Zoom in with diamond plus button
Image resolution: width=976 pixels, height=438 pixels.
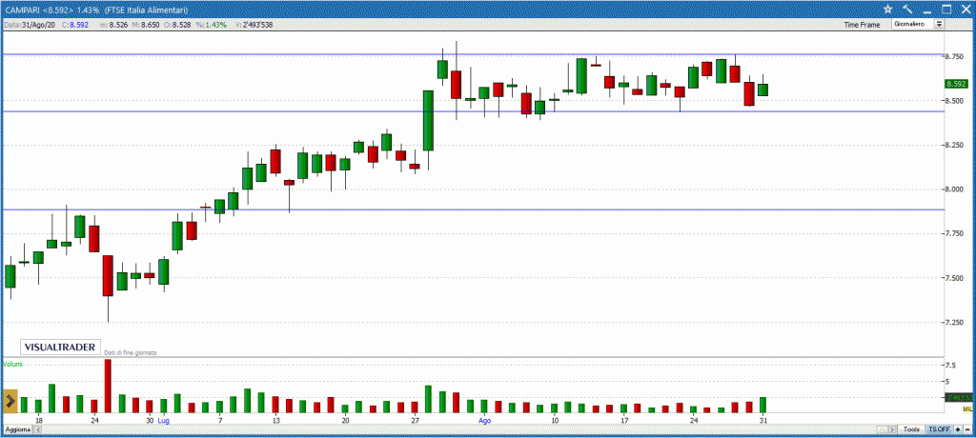(957, 429)
